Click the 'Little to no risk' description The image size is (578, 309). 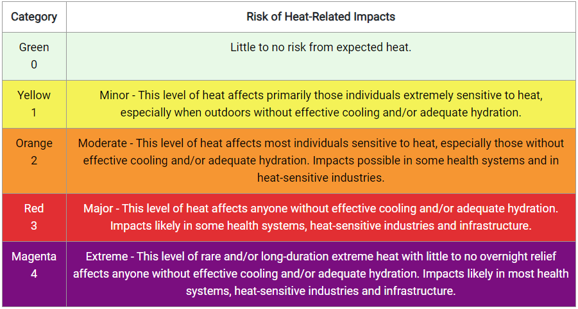pos(321,47)
